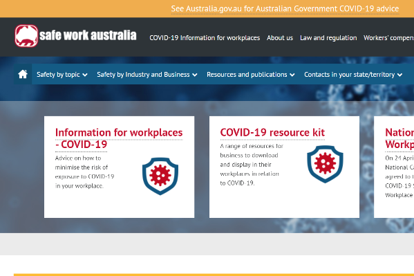
Task: Expand Safety by Industry and Business chevron
Action: (x=195, y=75)
